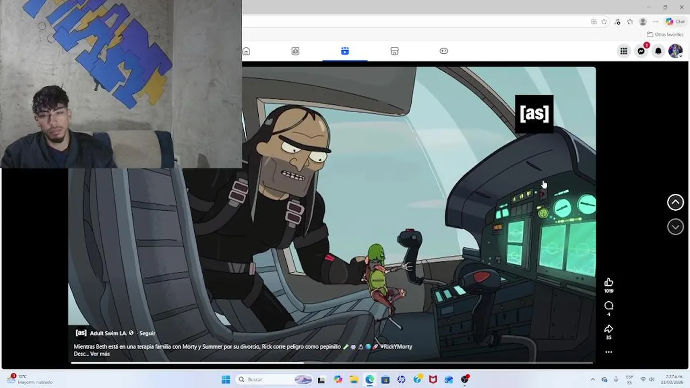The image size is (690, 388).
Task: Switch to Microsoft Edge on taskbar
Action: (x=370, y=379)
